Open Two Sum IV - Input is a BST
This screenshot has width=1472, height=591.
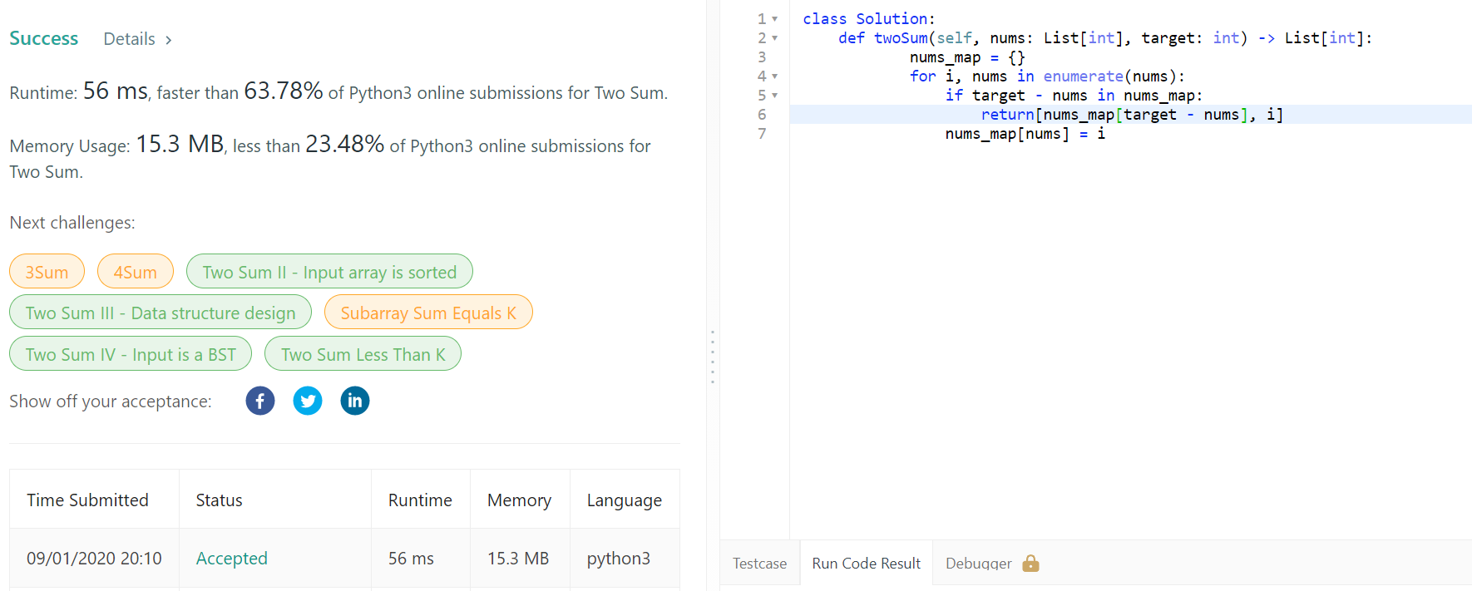pyautogui.click(x=131, y=353)
